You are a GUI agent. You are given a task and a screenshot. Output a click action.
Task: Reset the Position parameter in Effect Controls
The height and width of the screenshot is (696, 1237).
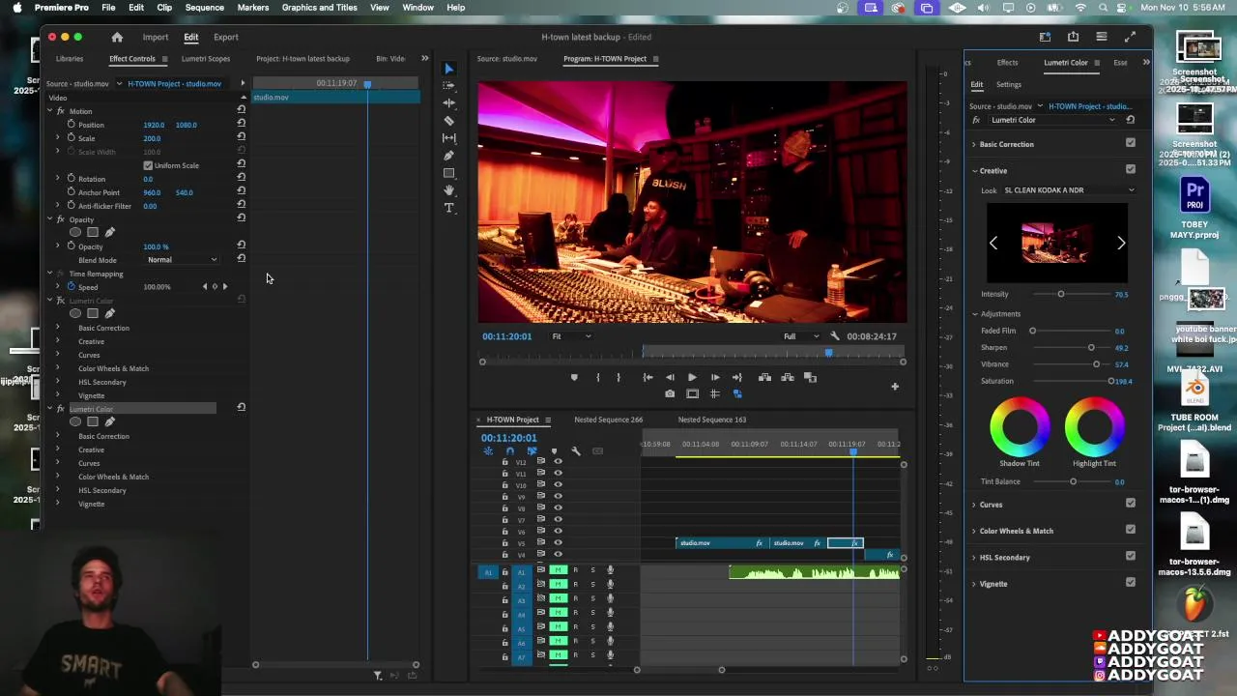tap(242, 125)
